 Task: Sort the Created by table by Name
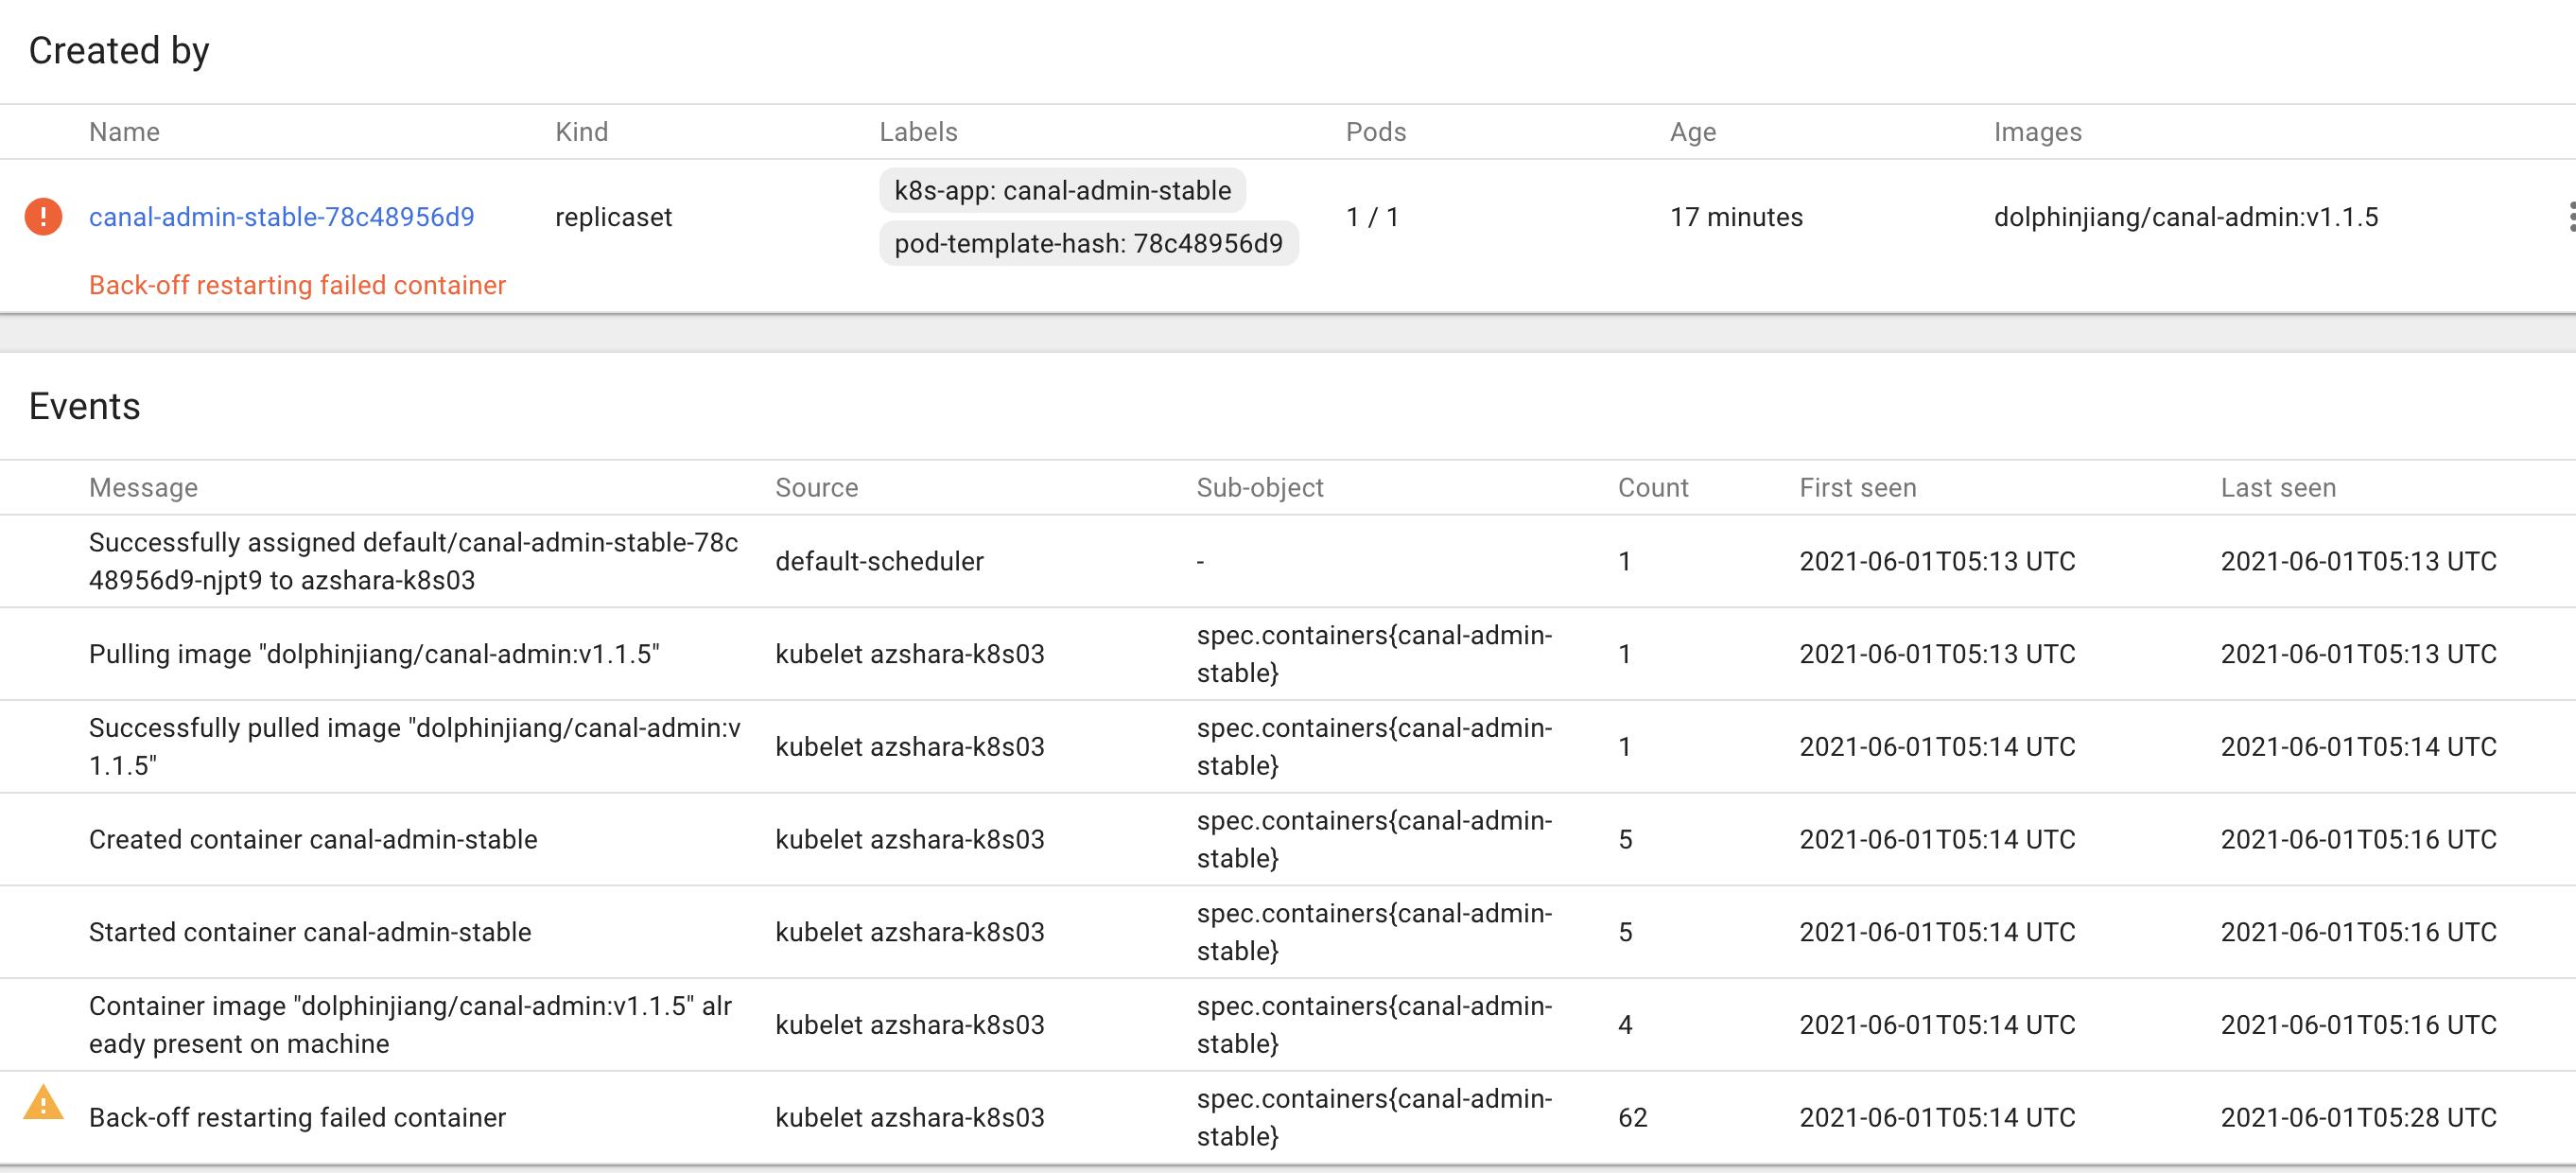pyautogui.click(x=124, y=131)
